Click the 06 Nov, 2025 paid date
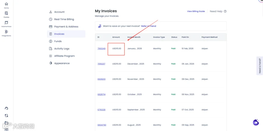 point(188,94)
